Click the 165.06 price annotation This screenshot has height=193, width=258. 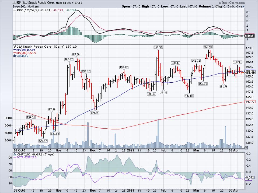click(75, 54)
